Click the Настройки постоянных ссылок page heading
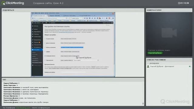This screenshot has width=194, height=109. coord(57,26)
